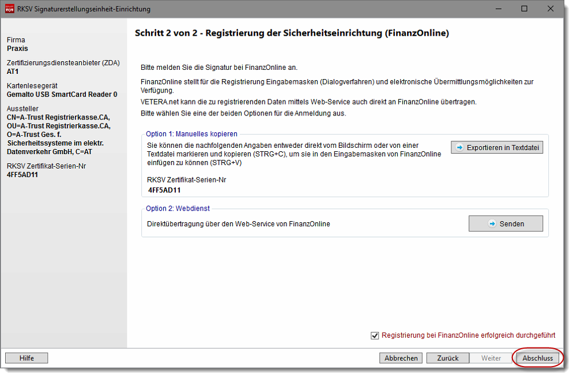The width and height of the screenshot is (573, 377).
Task: Select serial number 4FF5AD11 in Option 1
Action: pos(165,189)
